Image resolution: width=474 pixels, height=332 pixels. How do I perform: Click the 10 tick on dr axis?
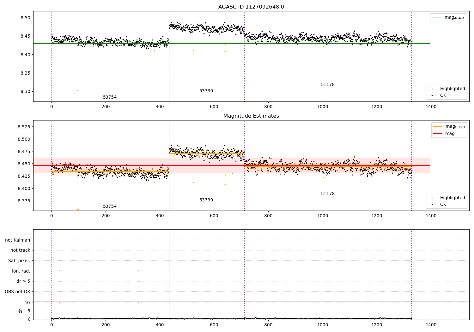tap(27, 303)
